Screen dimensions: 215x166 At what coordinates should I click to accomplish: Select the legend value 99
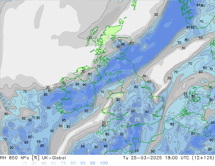[93, 163]
